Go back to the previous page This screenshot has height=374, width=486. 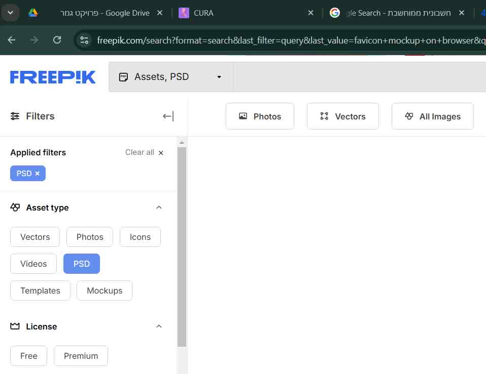coord(12,40)
